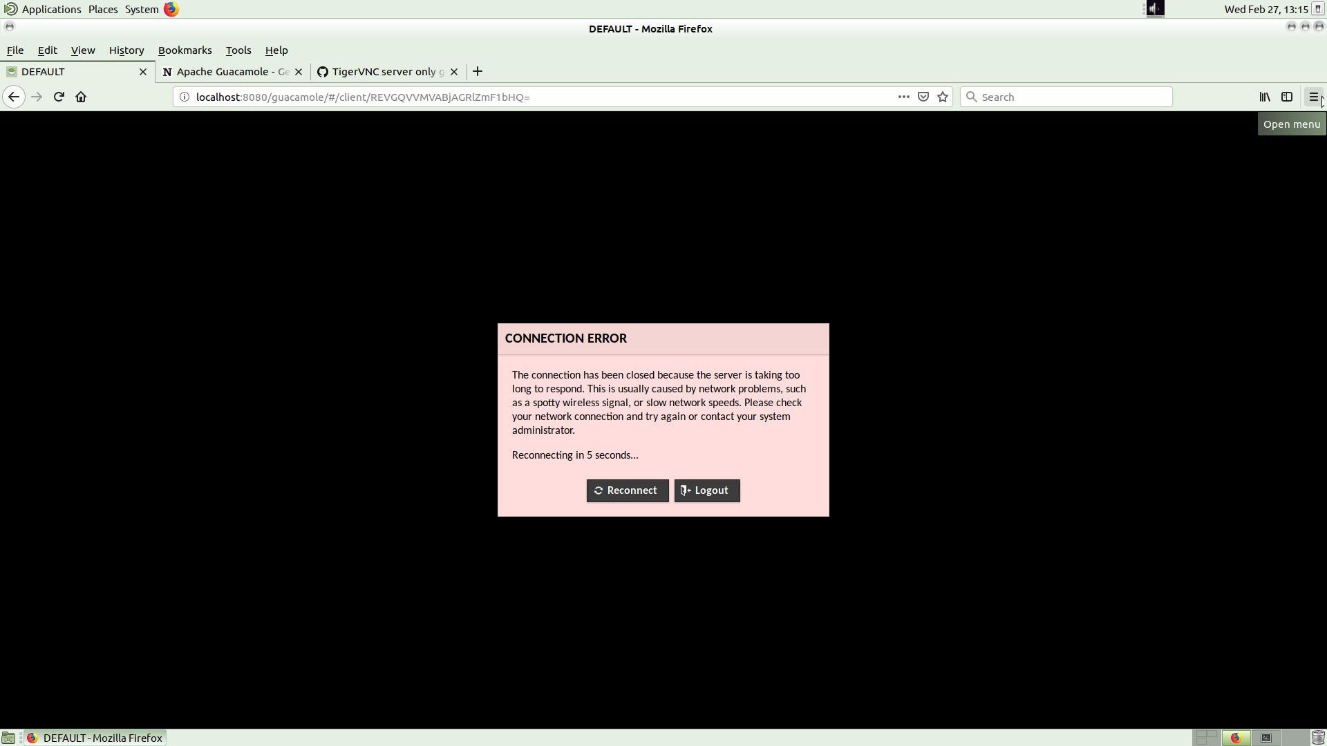
Task: Open the History menu
Action: [x=126, y=50]
